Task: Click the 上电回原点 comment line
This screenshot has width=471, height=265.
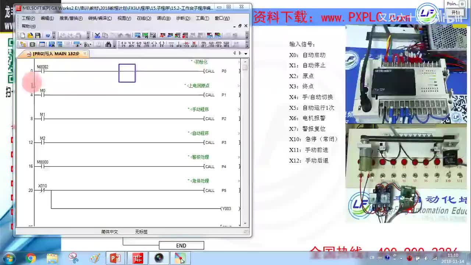Action: [197, 86]
